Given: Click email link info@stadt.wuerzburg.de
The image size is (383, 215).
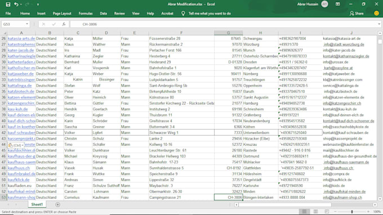Looking at the screenshot, I should coord(344,44).
